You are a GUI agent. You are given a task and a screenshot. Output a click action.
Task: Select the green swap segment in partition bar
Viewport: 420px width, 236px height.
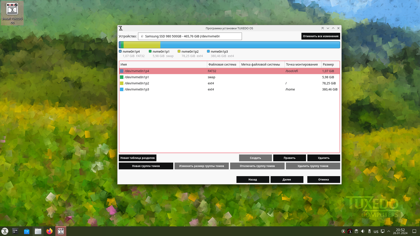122,45
